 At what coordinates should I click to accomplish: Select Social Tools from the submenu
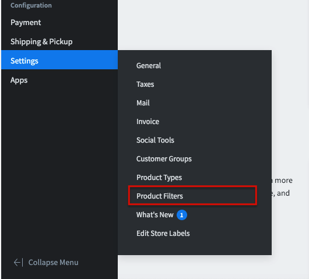[x=155, y=140]
